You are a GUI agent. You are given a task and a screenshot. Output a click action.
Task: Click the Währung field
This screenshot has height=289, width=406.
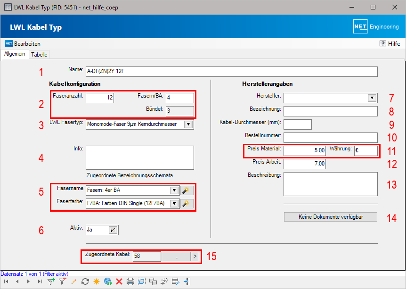point(366,150)
